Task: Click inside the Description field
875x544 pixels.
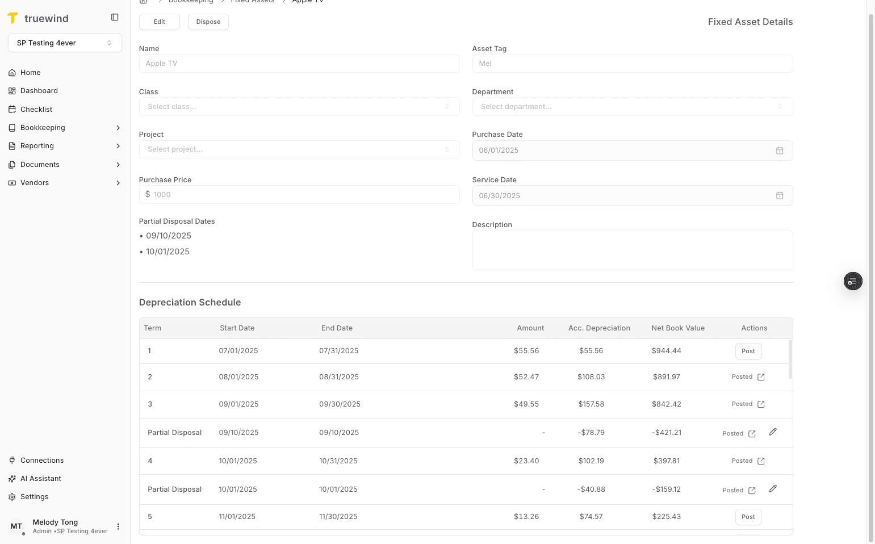Action: click(x=633, y=250)
